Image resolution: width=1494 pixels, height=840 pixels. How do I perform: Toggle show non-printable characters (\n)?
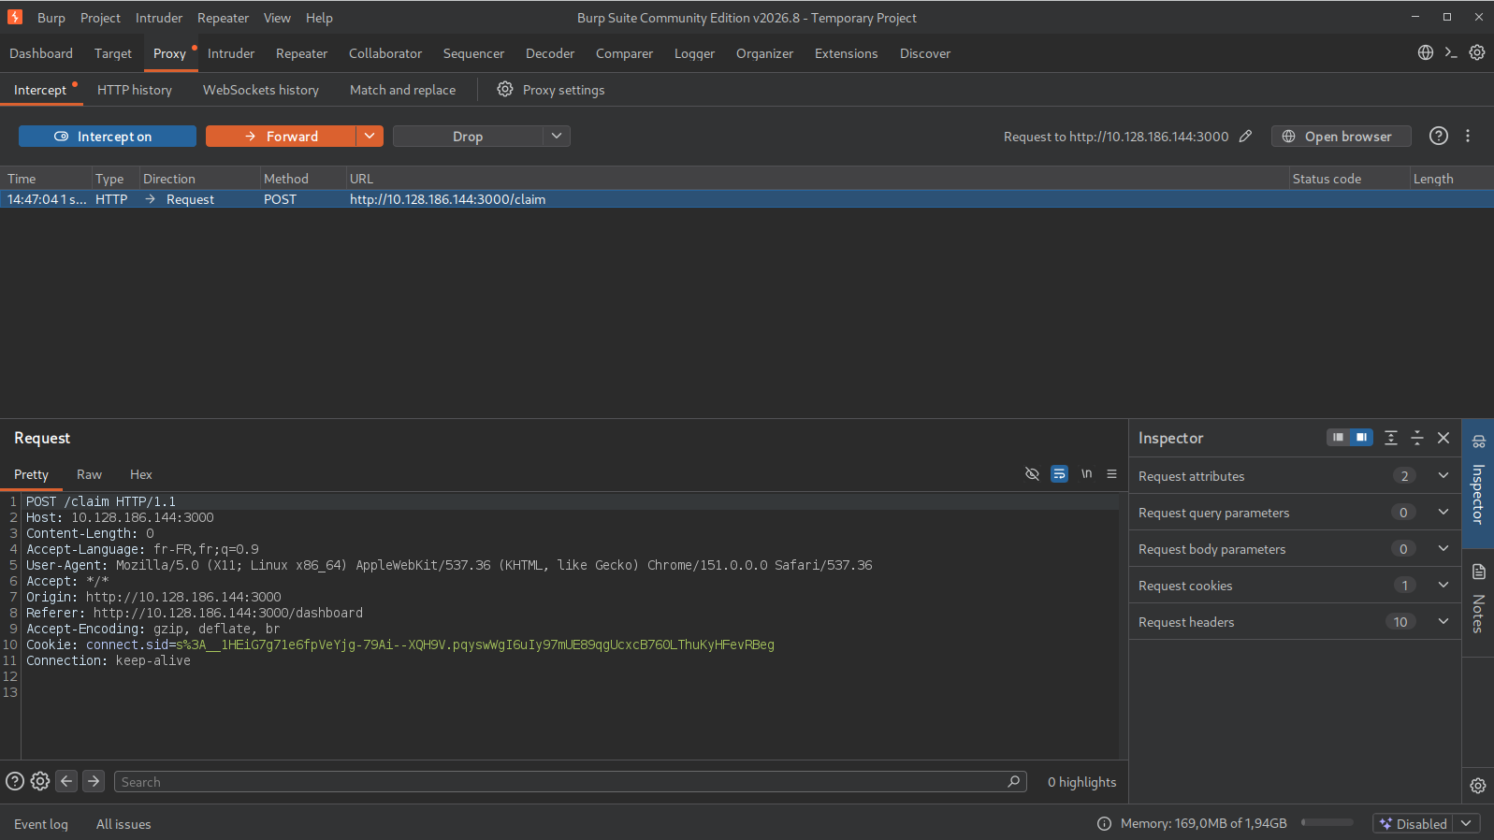[x=1086, y=474]
